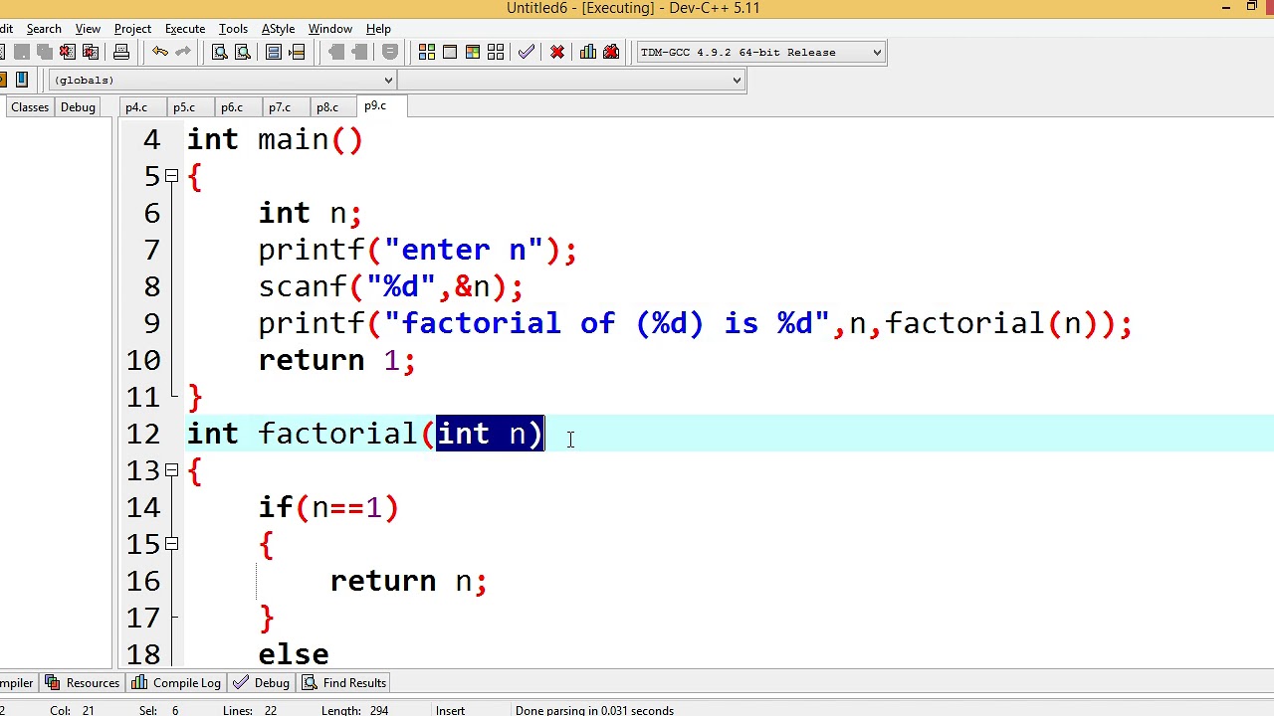Click the Find magnifier icon
Image resolution: width=1274 pixels, height=716 pixels.
tap(220, 52)
